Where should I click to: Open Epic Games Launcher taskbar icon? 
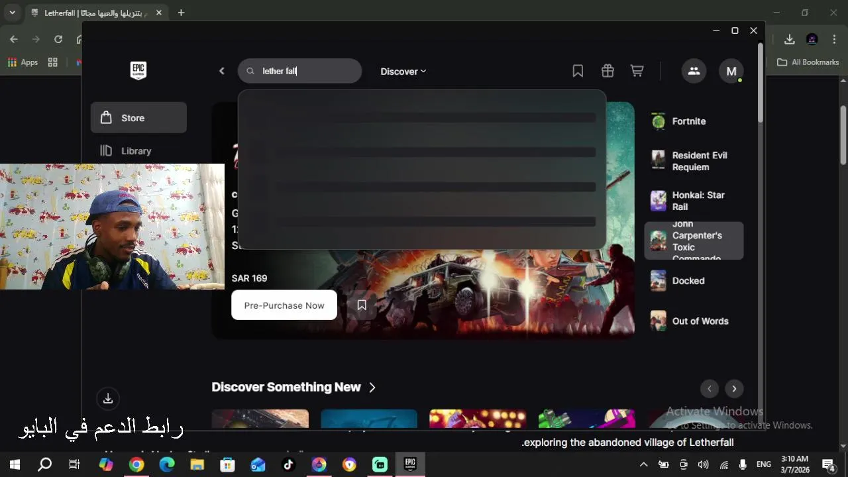click(x=410, y=464)
